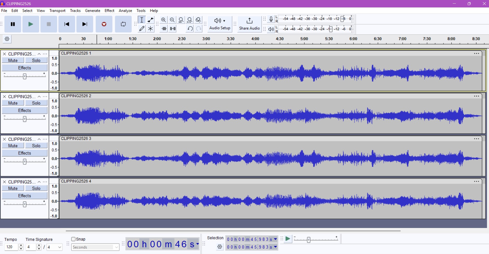Toggle the Loop playback button
The width and height of the screenshot is (489, 254).
click(123, 24)
